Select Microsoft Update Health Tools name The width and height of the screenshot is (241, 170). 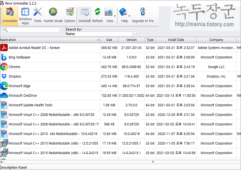(31, 105)
